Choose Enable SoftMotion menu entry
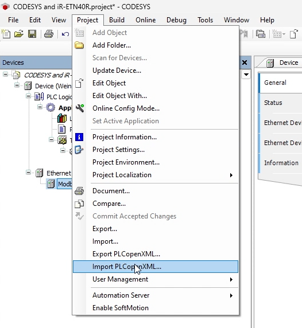 click(x=156, y=308)
